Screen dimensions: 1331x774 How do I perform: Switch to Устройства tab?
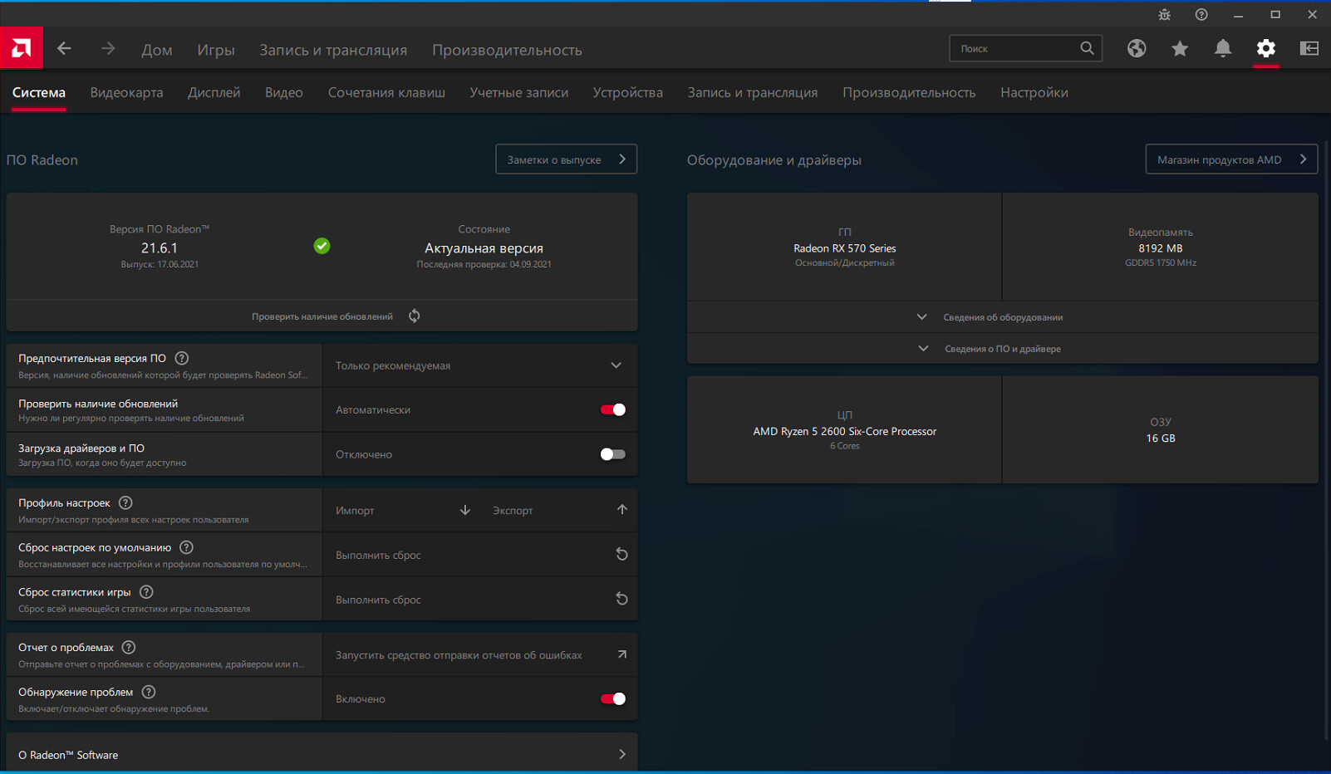coord(628,92)
